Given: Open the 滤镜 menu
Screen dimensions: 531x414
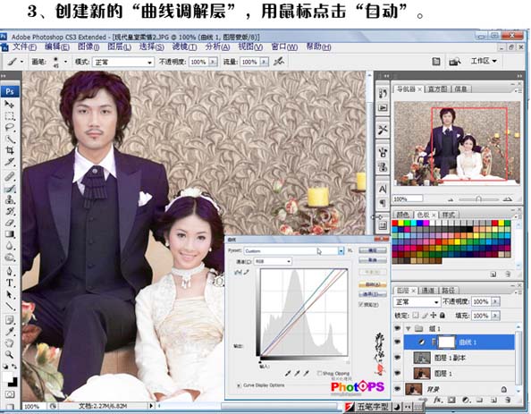Looking at the screenshot, I should (184, 46).
